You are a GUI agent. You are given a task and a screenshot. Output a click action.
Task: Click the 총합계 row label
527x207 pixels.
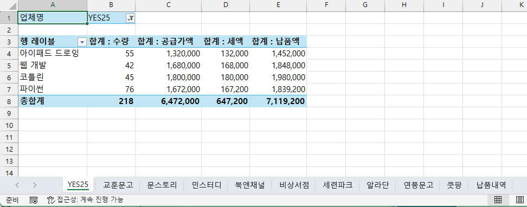point(53,101)
